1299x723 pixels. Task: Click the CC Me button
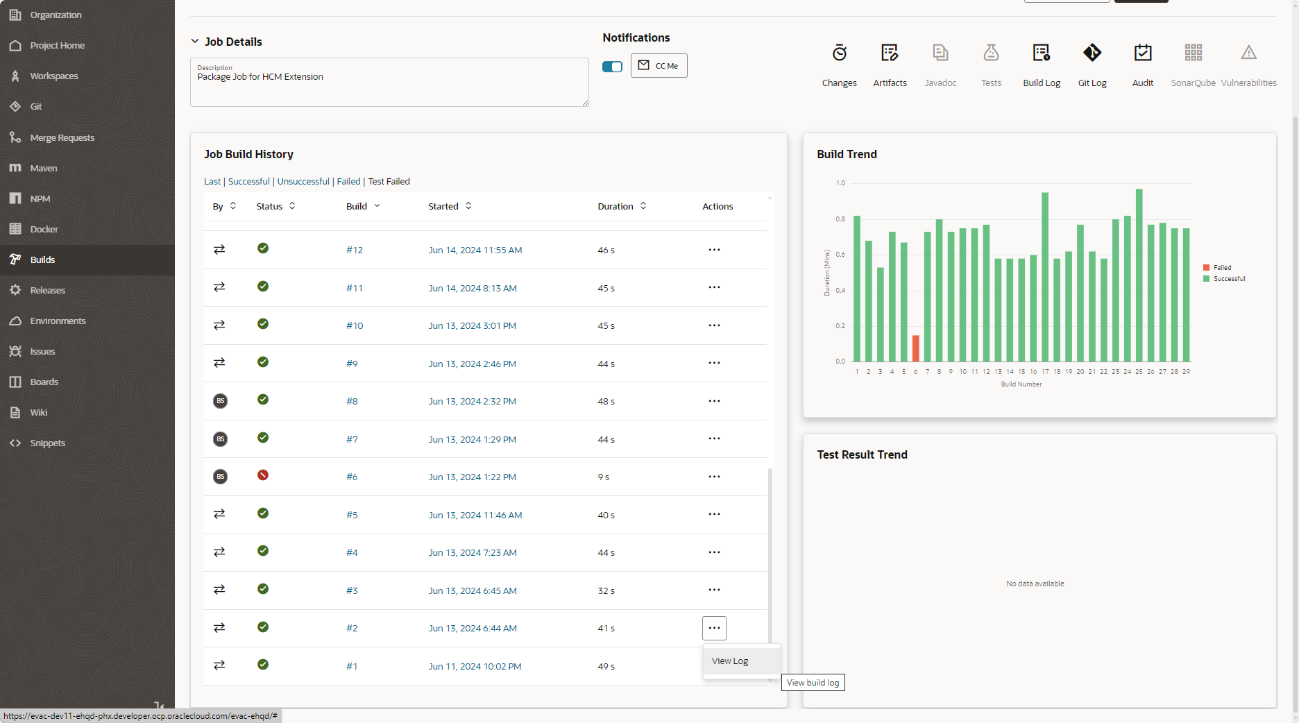click(x=659, y=66)
